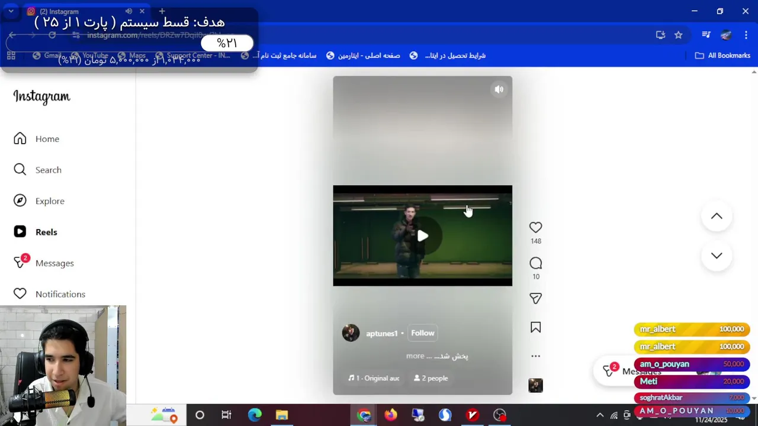Follow aptunes1 account

[423, 333]
